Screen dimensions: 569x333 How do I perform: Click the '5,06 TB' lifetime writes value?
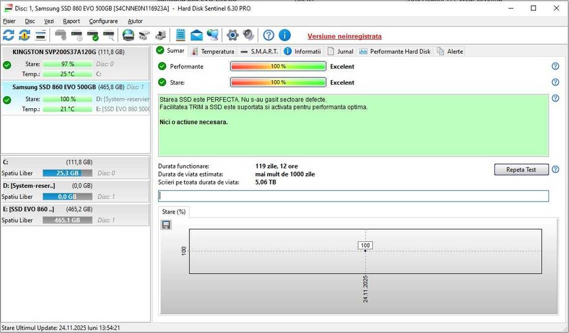[266, 182]
